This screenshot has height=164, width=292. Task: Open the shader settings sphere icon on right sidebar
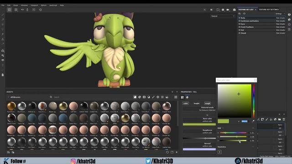(289, 20)
